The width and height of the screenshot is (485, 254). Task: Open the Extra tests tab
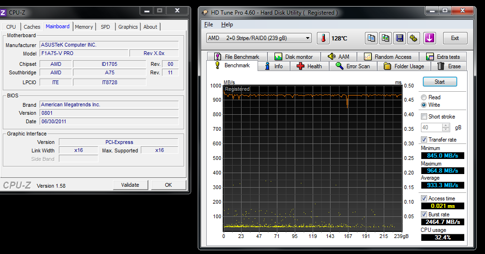(x=443, y=56)
